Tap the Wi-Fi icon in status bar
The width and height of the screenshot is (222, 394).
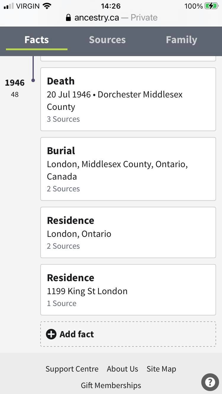(x=47, y=6)
